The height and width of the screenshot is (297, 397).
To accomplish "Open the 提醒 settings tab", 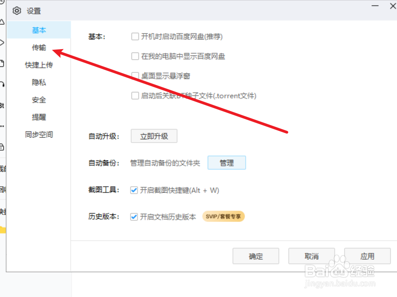I will [x=39, y=117].
